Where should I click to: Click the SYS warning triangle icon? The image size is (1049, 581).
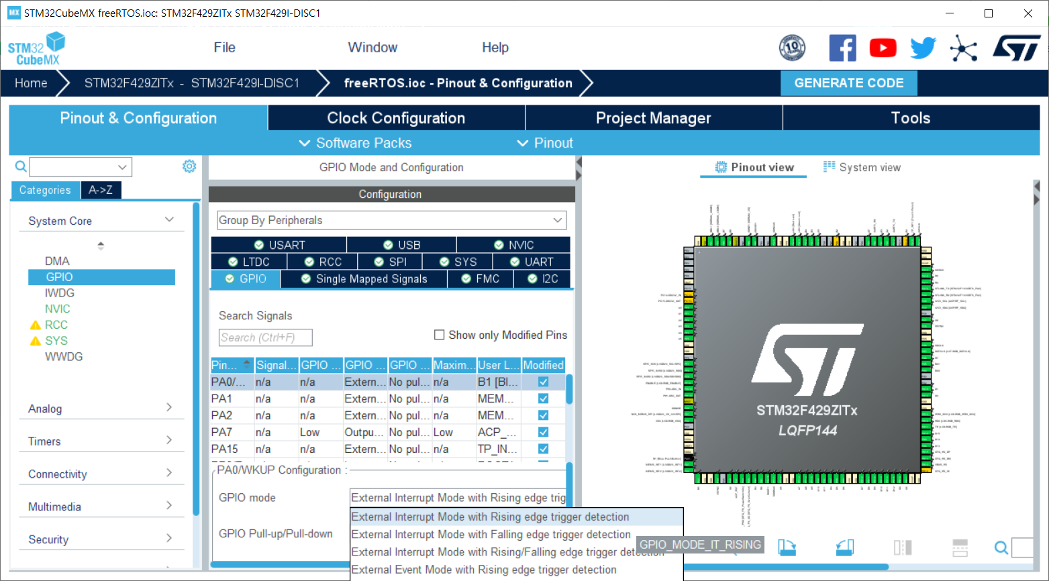click(36, 341)
